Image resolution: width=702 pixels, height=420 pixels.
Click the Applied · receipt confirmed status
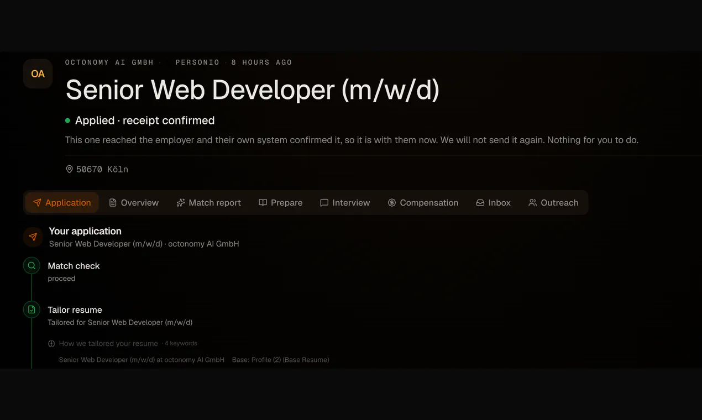(x=145, y=120)
